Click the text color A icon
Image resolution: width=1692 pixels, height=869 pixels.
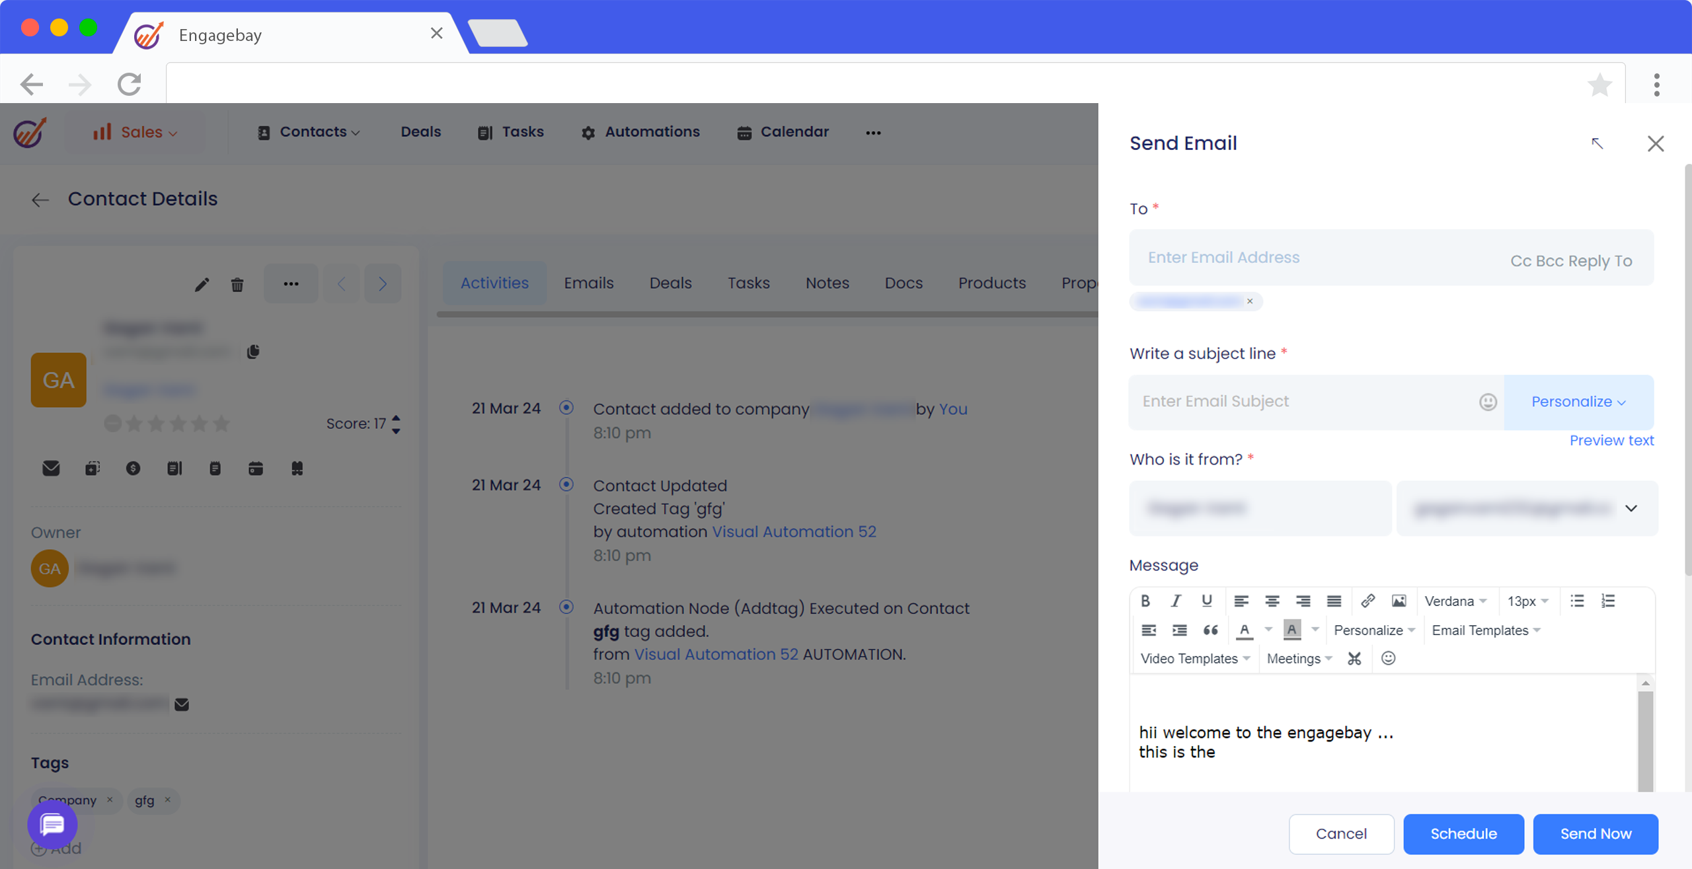(1245, 630)
